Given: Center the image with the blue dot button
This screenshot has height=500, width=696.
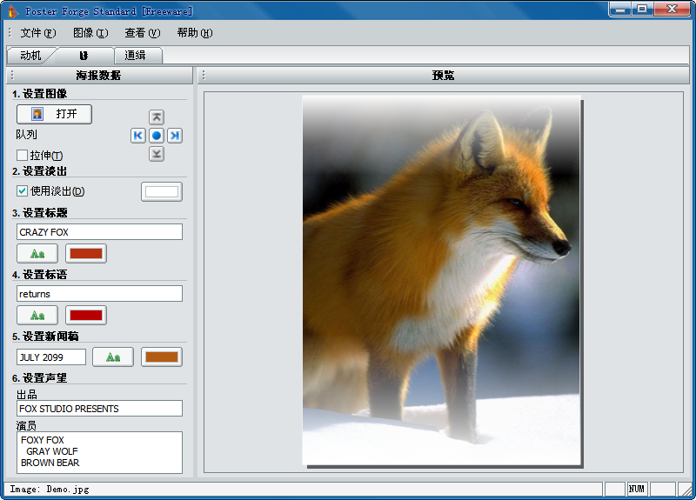Looking at the screenshot, I should pos(157,136).
